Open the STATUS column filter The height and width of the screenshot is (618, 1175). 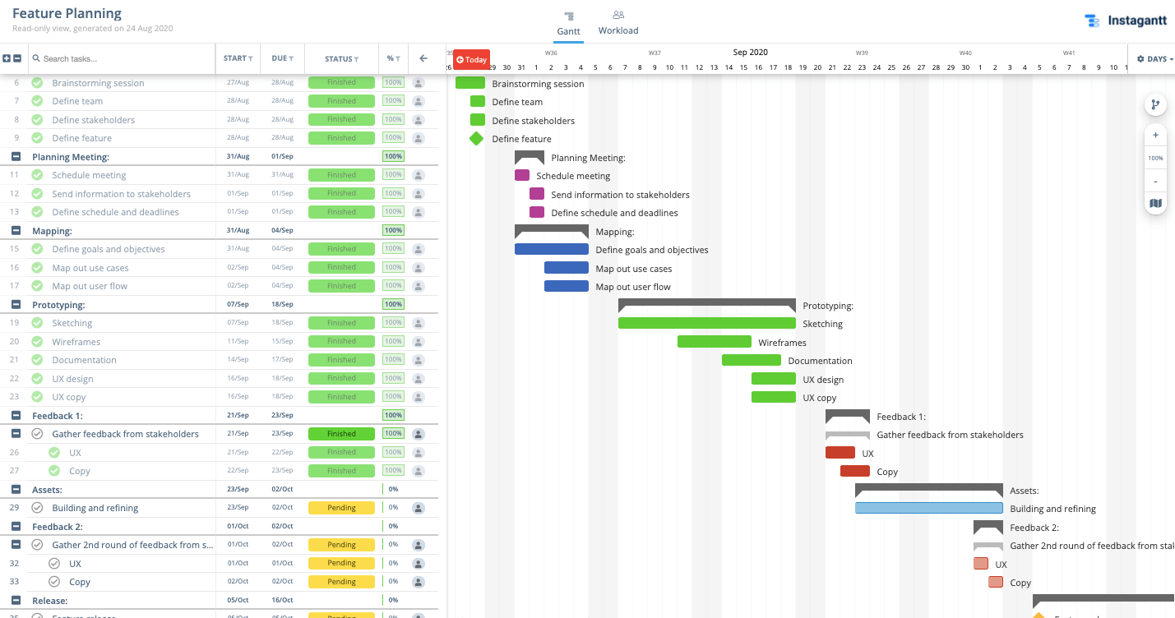(x=355, y=58)
